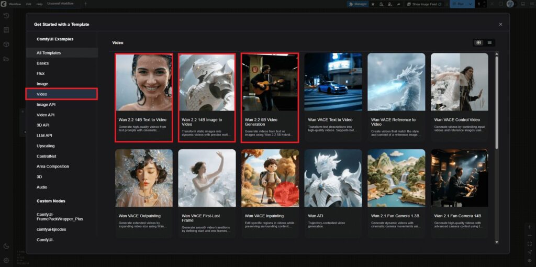The image size is (536, 267).
Task: Open Wan ATI template
Action: tap(333, 194)
